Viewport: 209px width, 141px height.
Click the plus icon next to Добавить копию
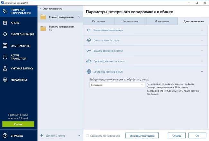click(x=42, y=136)
